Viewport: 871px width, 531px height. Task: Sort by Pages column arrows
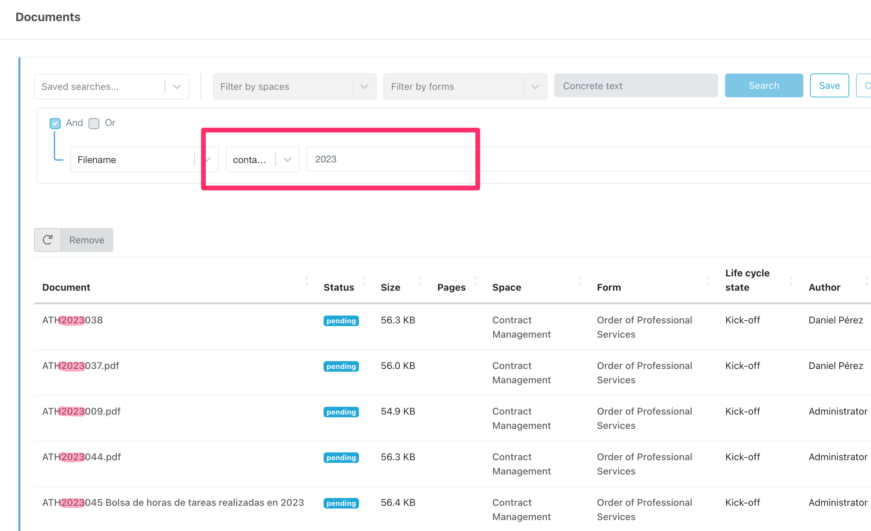475,281
